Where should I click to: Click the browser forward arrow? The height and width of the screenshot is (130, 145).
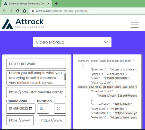point(11,11)
